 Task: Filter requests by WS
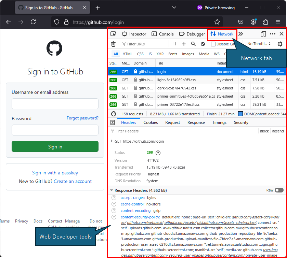[x=217, y=54]
